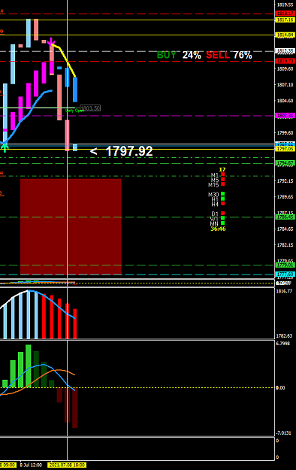
Task: Click the red D1 trend square
Action: [222, 213]
